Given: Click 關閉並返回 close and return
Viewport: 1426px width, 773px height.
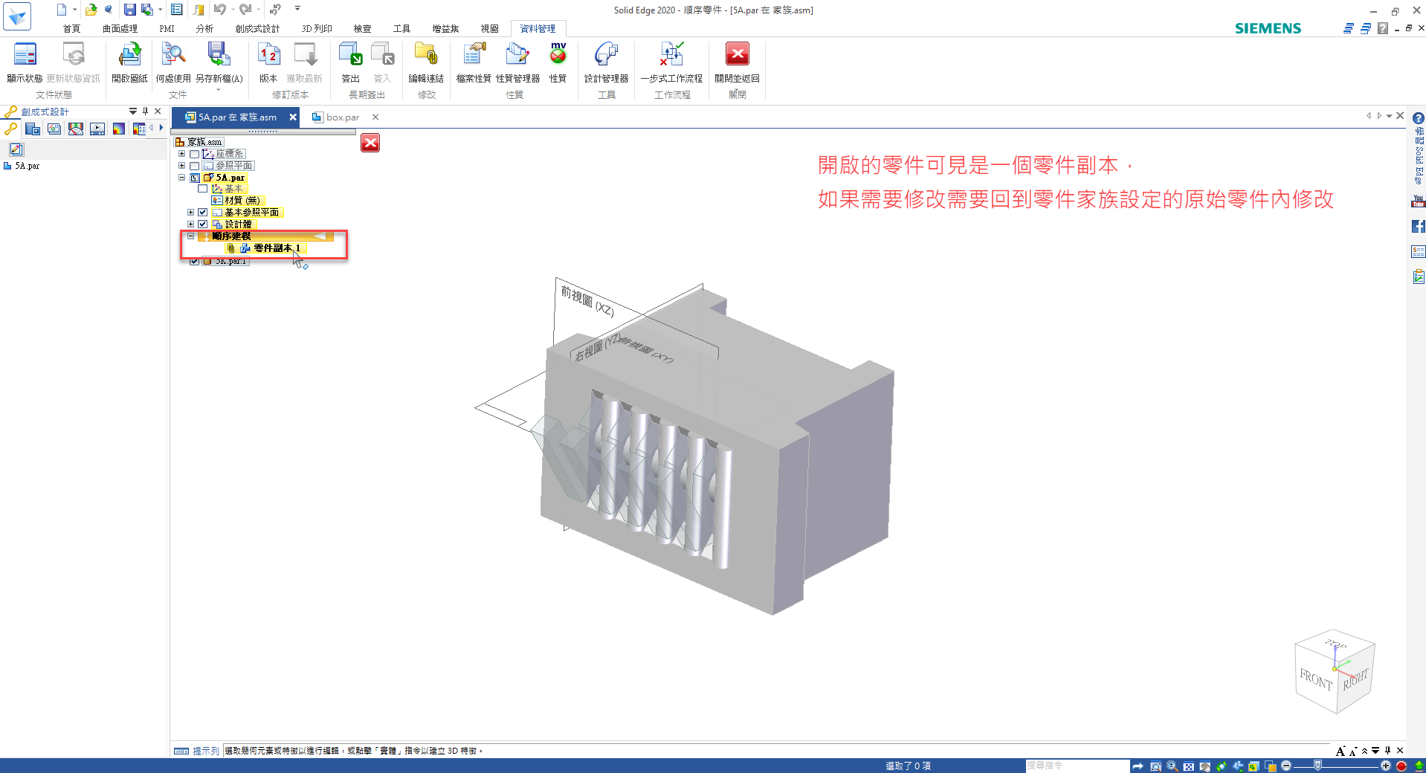Looking at the screenshot, I should (737, 54).
